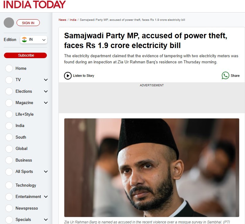Click the SIGN IN button
245x224 pixels.
[x=28, y=23]
